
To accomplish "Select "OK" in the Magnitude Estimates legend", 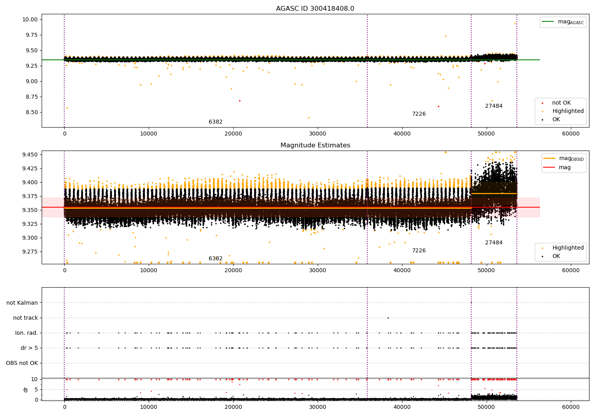I will [x=556, y=256].
